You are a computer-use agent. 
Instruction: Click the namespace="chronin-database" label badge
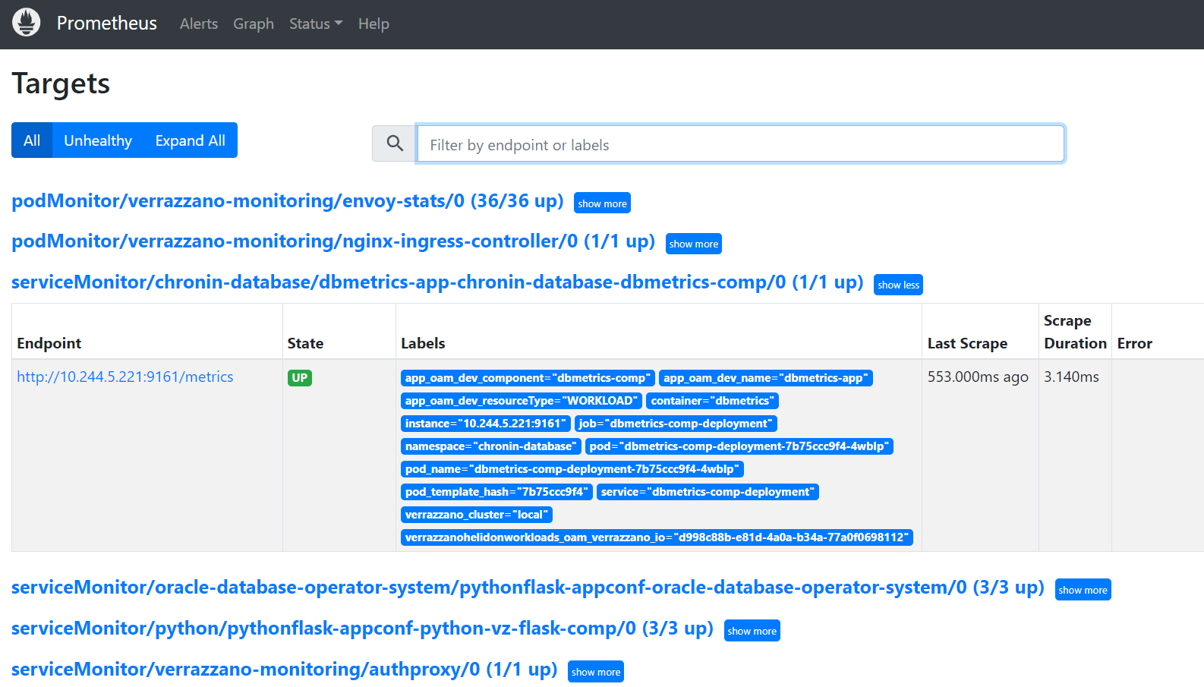click(x=491, y=446)
